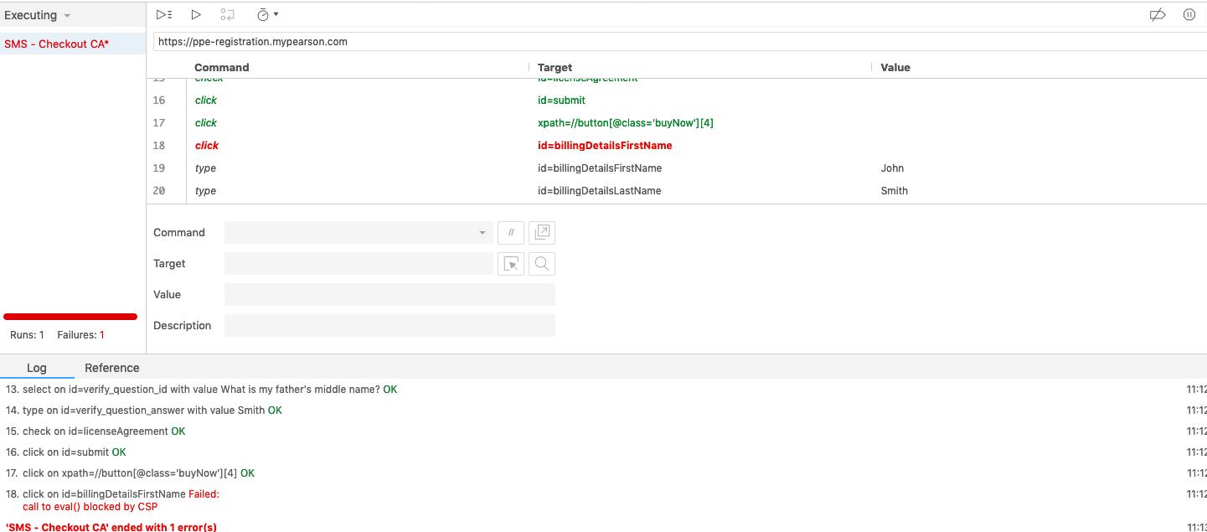Click the Description input field
The width and height of the screenshot is (1207, 532).
389,325
